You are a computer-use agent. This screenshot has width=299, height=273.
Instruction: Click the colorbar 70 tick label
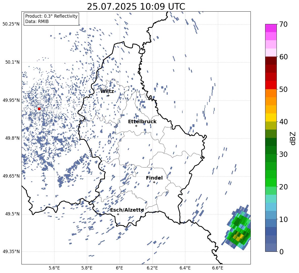point(283,24)
